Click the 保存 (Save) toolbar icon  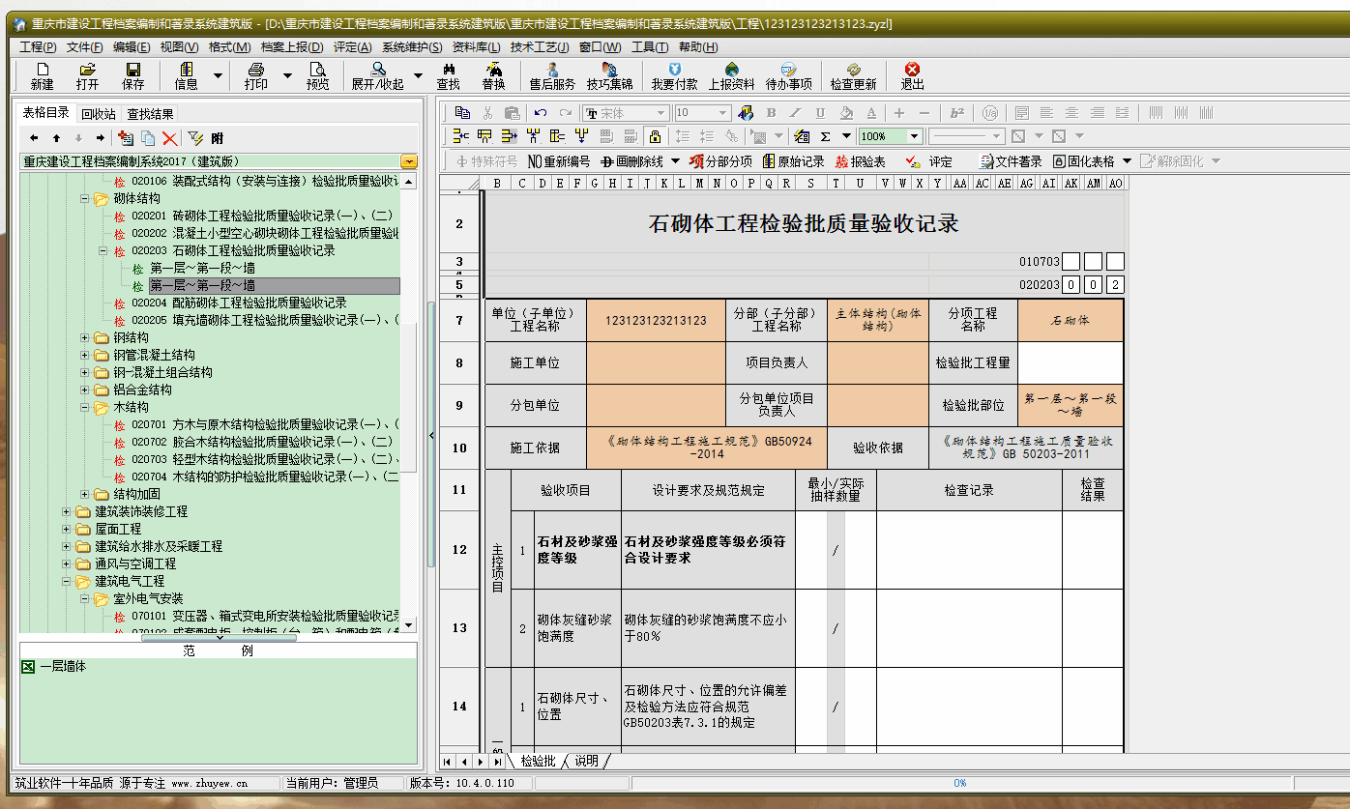tap(132, 75)
